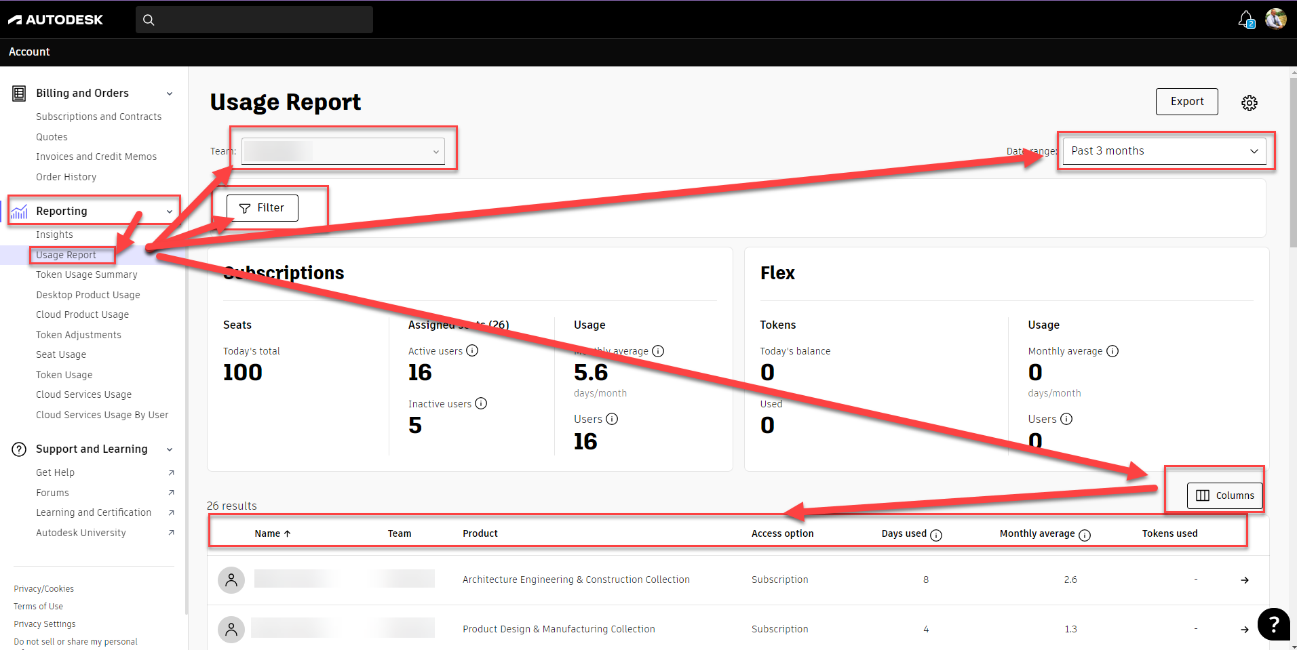Open Terms of Use link
This screenshot has height=650, width=1297.
(x=39, y=607)
